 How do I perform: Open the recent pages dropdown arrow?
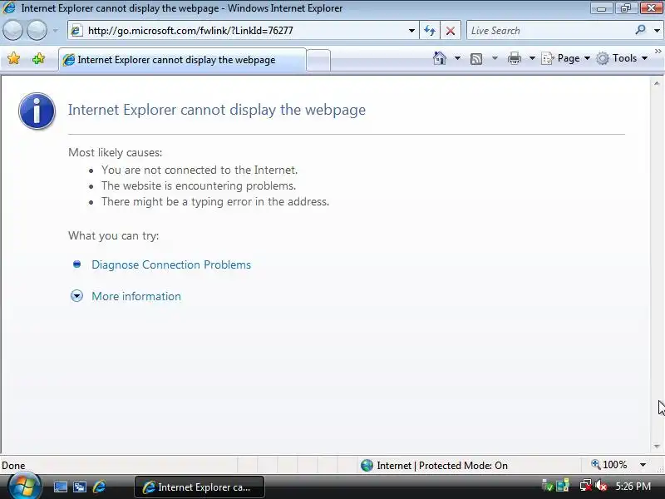click(x=56, y=31)
